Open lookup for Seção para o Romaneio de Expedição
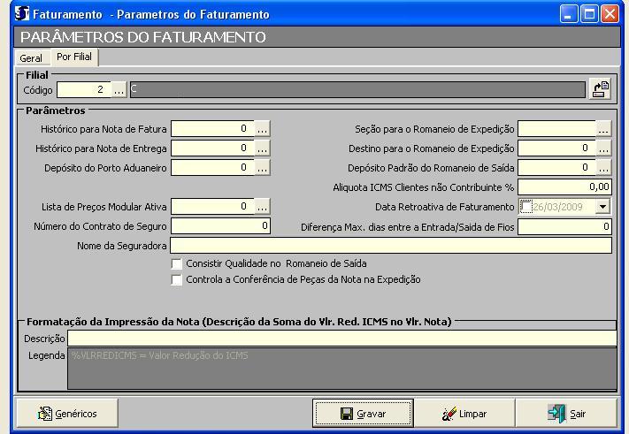Viewport: 629px width, 434px height. [x=603, y=128]
